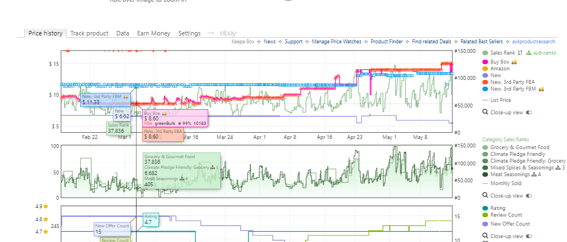The width and height of the screenshot is (567, 242).
Task: Toggle the New price series legend entry
Action: (x=492, y=75)
